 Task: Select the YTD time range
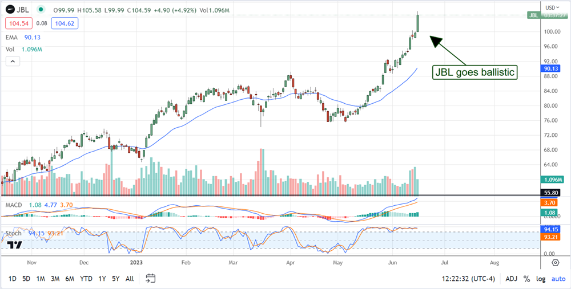coord(86,279)
